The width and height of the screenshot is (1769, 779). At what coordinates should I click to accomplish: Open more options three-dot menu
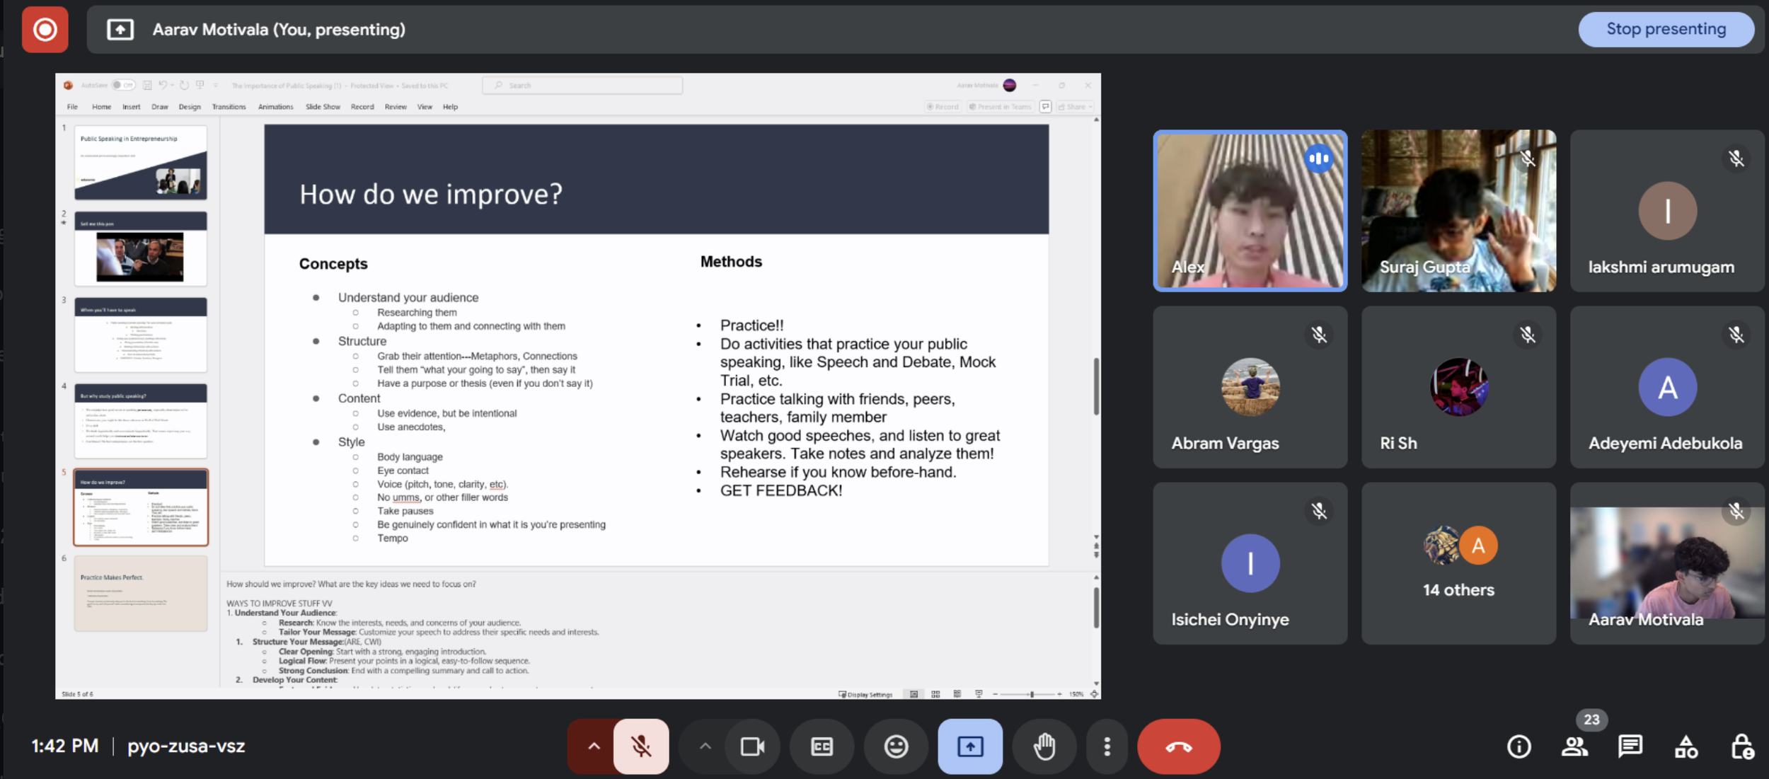point(1107,746)
